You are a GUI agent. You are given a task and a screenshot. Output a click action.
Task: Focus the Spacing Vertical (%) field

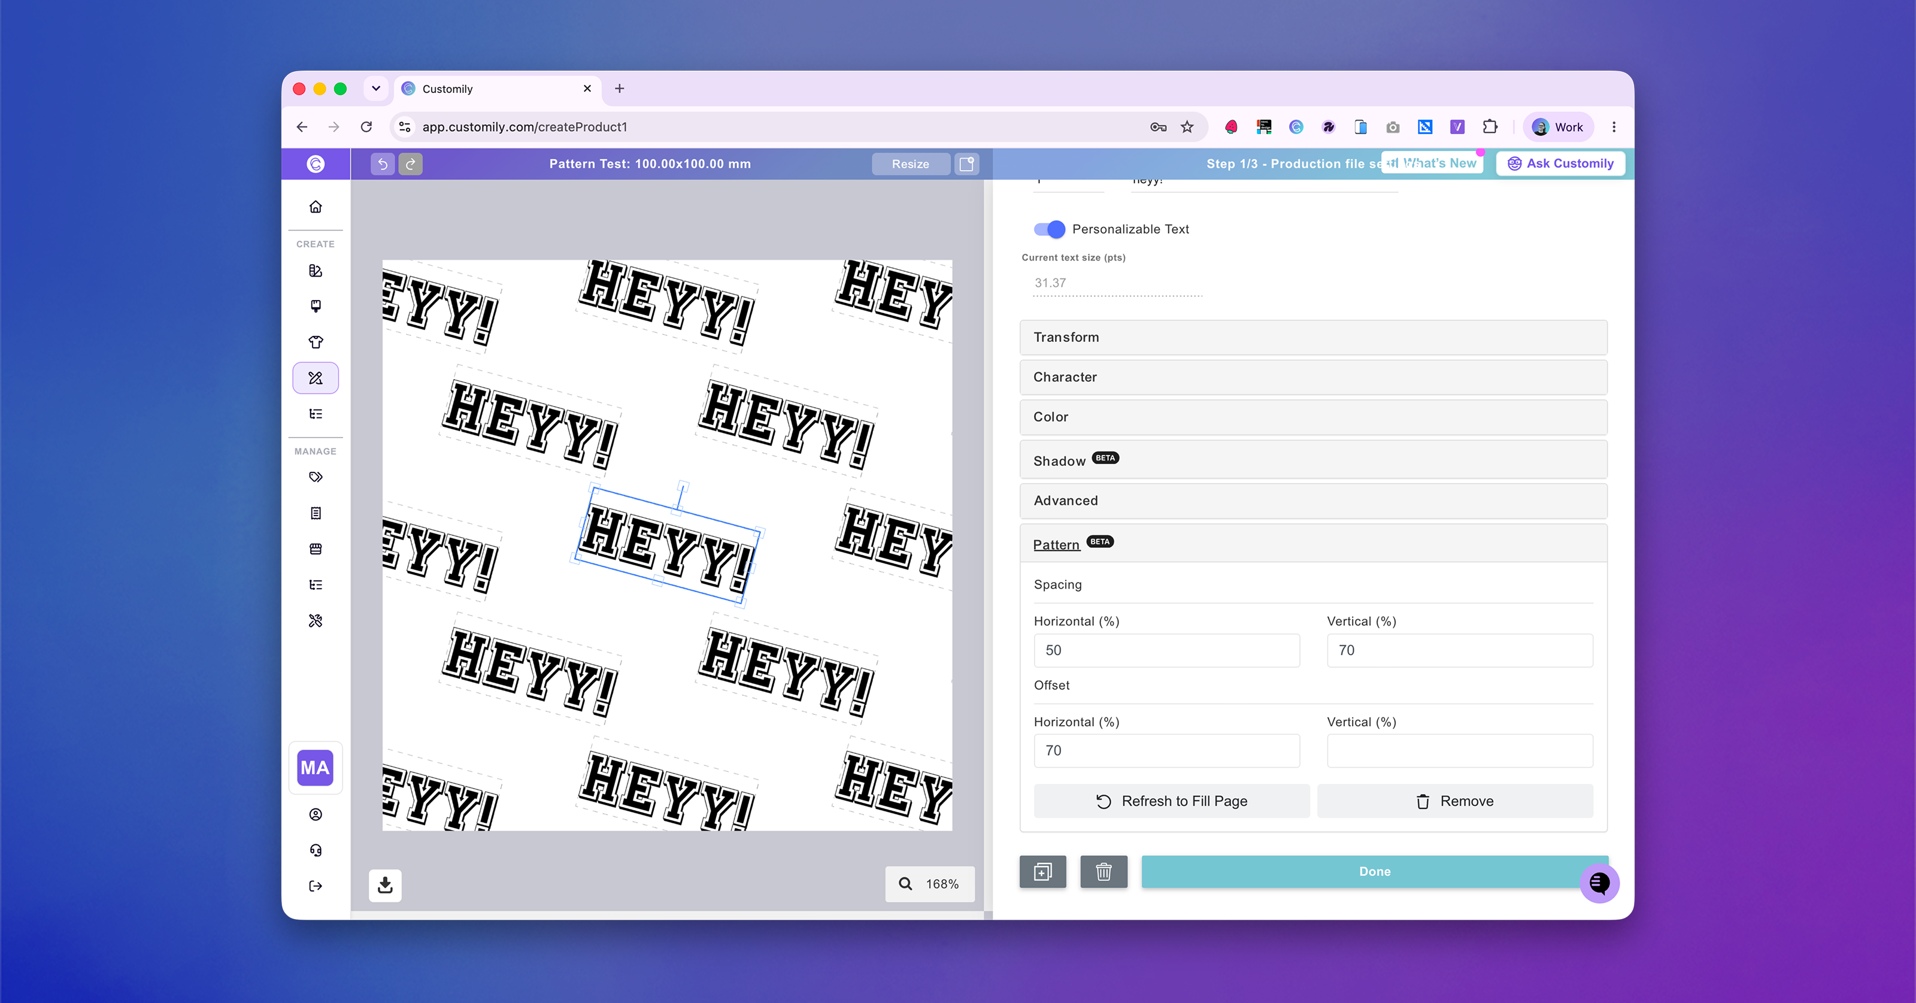(1459, 650)
